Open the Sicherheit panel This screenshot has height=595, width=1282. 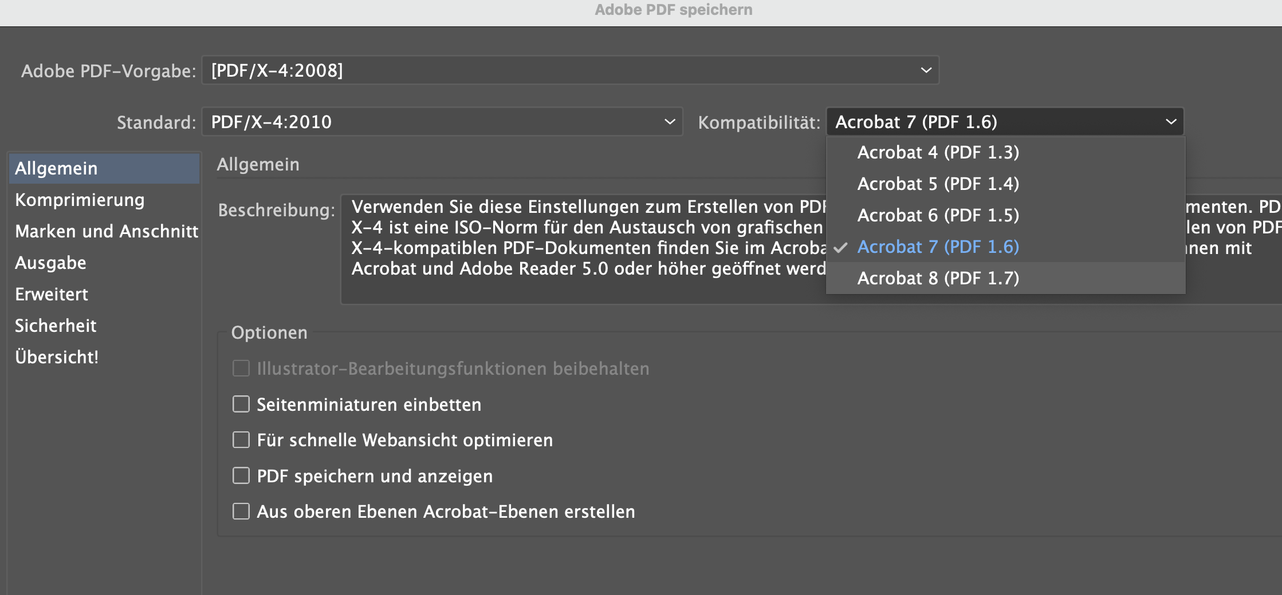(x=55, y=325)
